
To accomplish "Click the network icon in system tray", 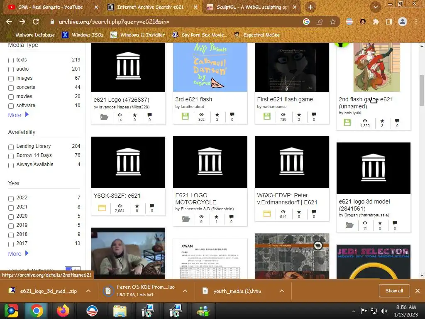I will click(x=374, y=311).
